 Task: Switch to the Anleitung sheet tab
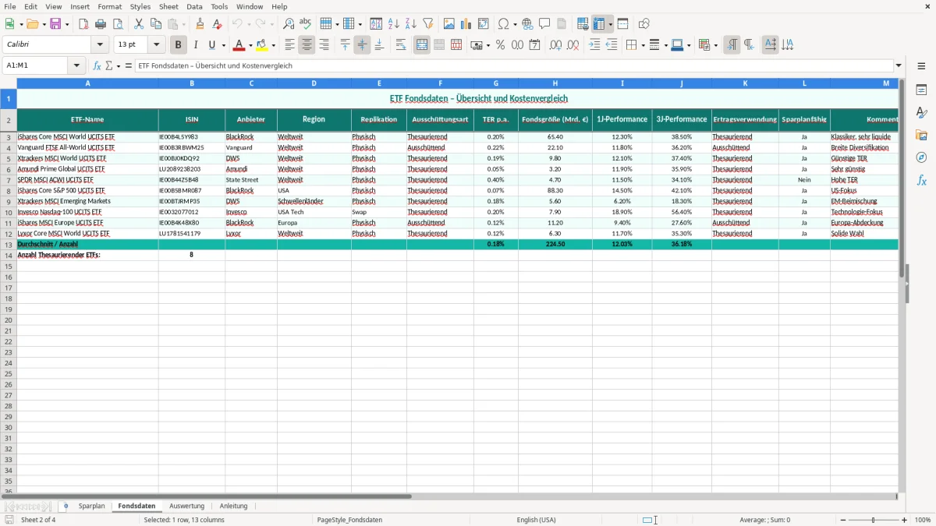pyautogui.click(x=233, y=506)
